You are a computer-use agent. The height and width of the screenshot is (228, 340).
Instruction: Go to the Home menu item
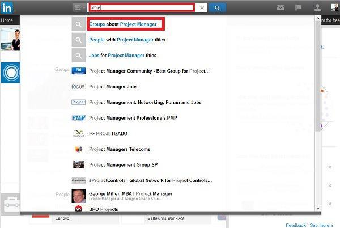click(7, 20)
